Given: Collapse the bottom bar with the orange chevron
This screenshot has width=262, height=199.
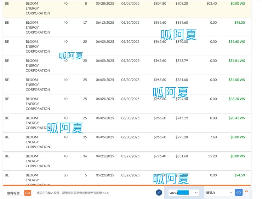Looking at the screenshot, I should point(246,192).
